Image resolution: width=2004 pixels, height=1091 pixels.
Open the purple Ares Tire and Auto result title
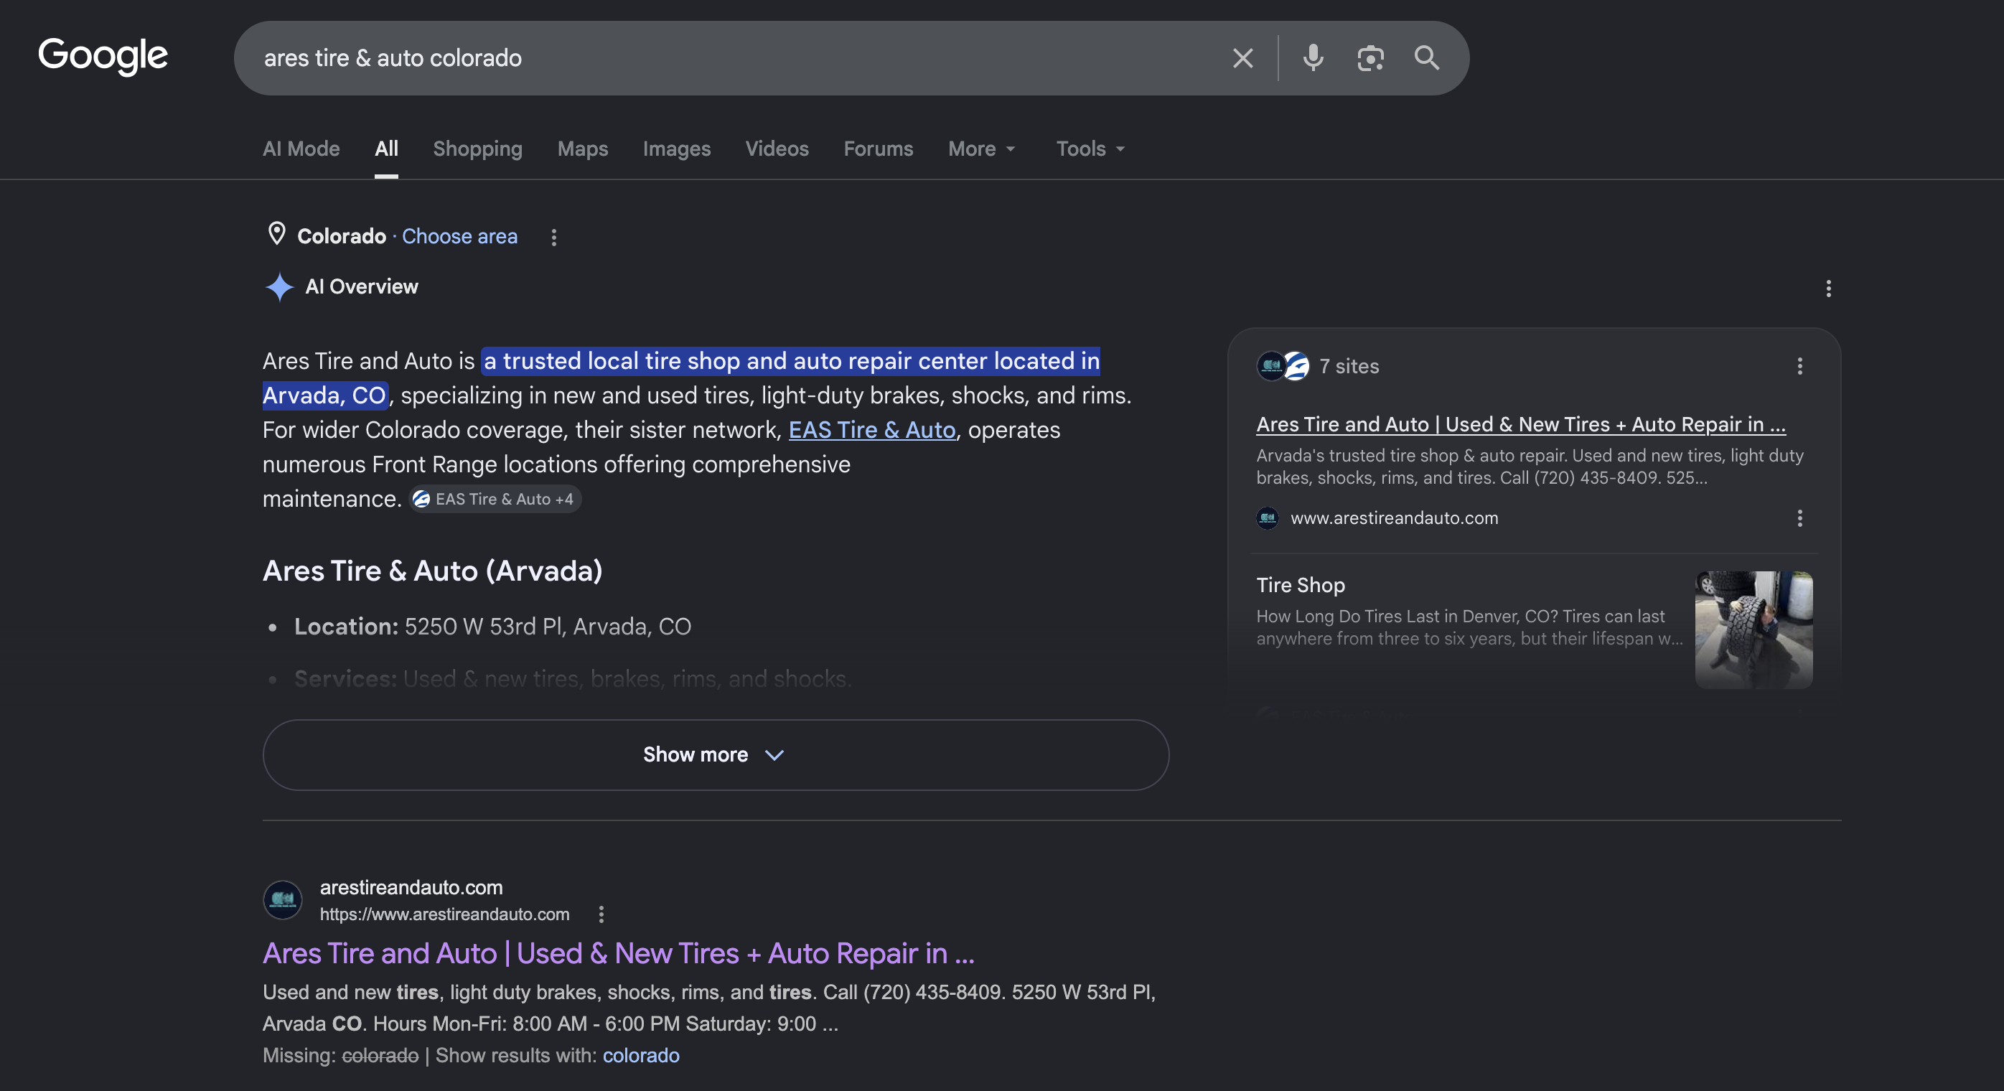619,953
